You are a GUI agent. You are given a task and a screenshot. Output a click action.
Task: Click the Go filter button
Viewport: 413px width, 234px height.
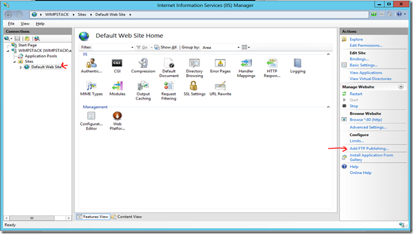[x=142, y=47]
